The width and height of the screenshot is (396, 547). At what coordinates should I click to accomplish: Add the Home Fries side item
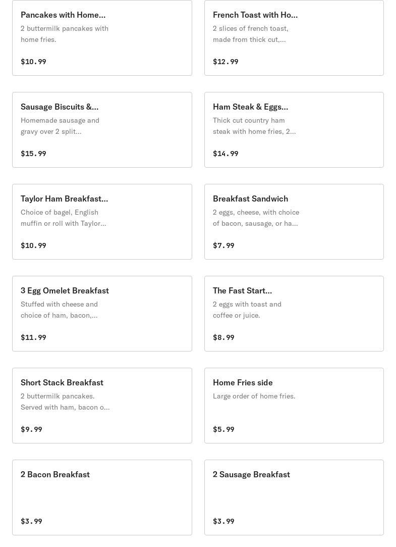294,406
